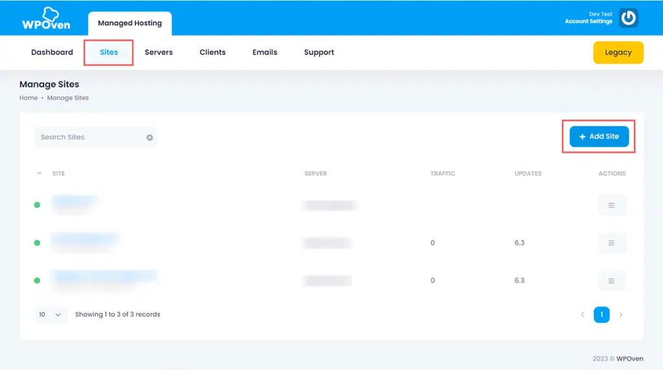Select page 1 pagination button
Screen dimensions: 663x370
[601, 314]
